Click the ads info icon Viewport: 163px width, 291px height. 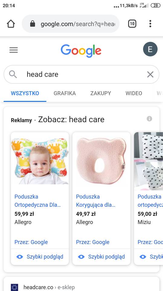pos(149,119)
